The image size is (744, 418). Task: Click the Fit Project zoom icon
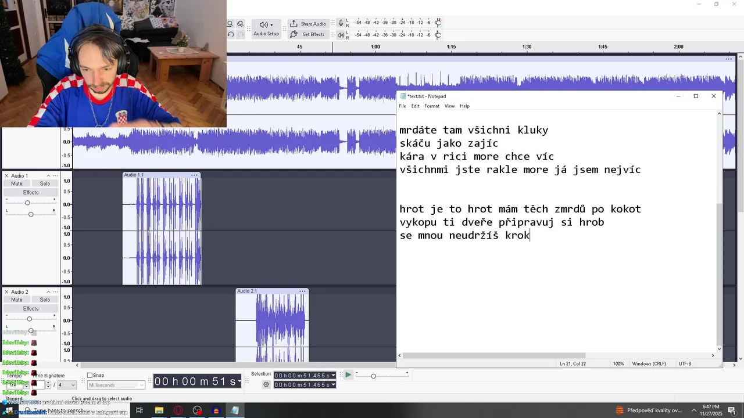click(x=230, y=24)
